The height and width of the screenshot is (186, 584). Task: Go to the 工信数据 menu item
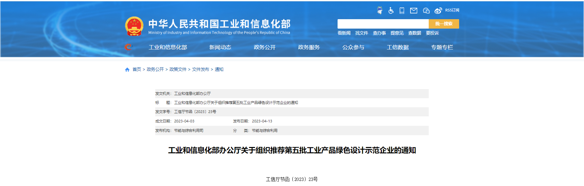click(x=397, y=47)
